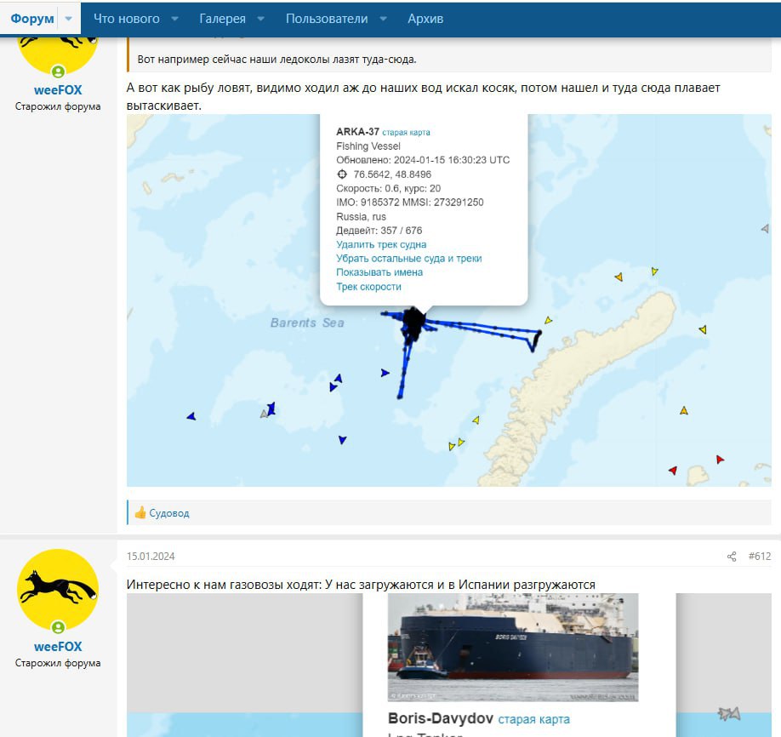Screen dimensions: 781x737
Task: Click the bat-shaped icon on the lower map
Action: tap(729, 713)
